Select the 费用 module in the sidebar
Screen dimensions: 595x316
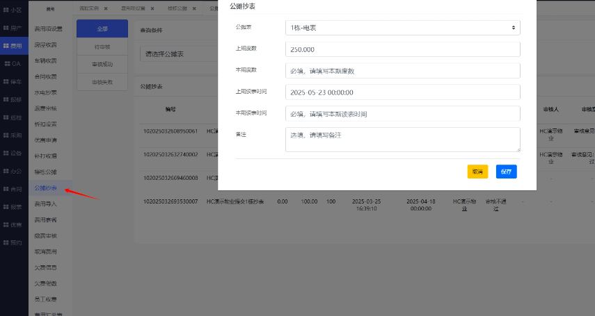[x=14, y=46]
